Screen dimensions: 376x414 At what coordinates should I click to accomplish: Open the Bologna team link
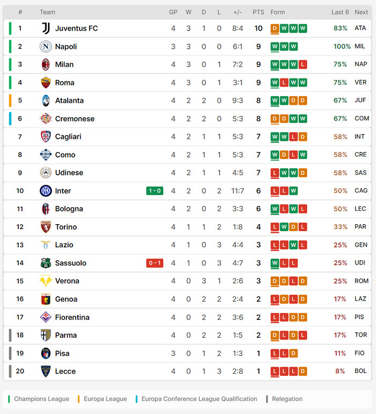pyautogui.click(x=70, y=209)
